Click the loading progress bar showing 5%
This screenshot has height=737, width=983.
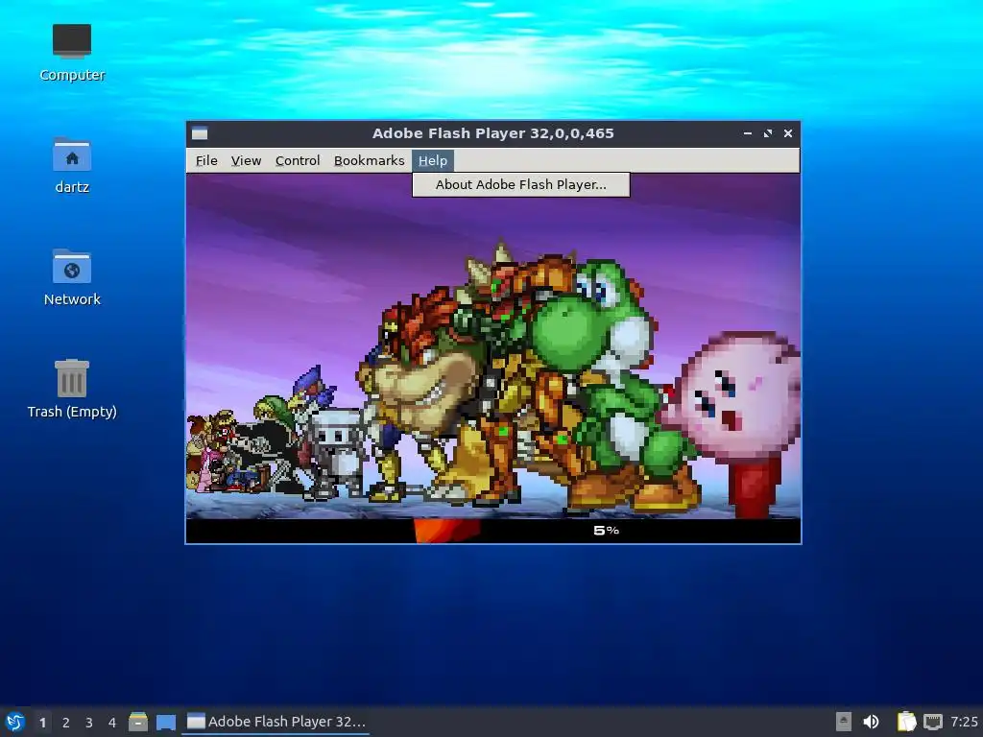coord(493,531)
